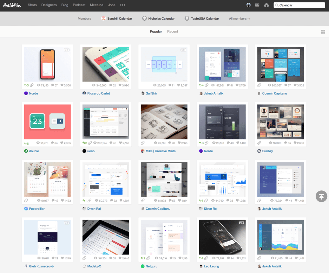Click views eye icon showing 346,560
The height and width of the screenshot is (273, 329).
tap(94, 85)
